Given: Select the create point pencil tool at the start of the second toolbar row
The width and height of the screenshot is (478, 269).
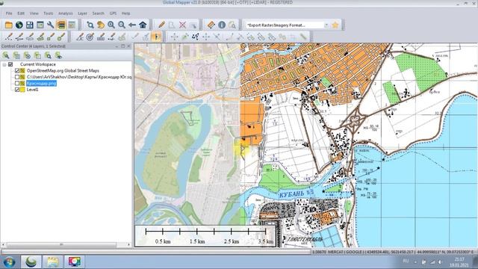Looking at the screenshot, I should tap(9, 37).
